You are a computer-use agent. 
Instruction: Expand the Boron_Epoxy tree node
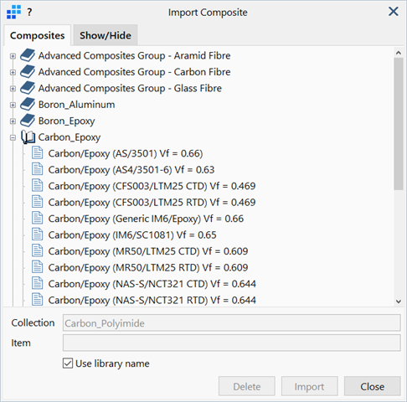coord(13,121)
